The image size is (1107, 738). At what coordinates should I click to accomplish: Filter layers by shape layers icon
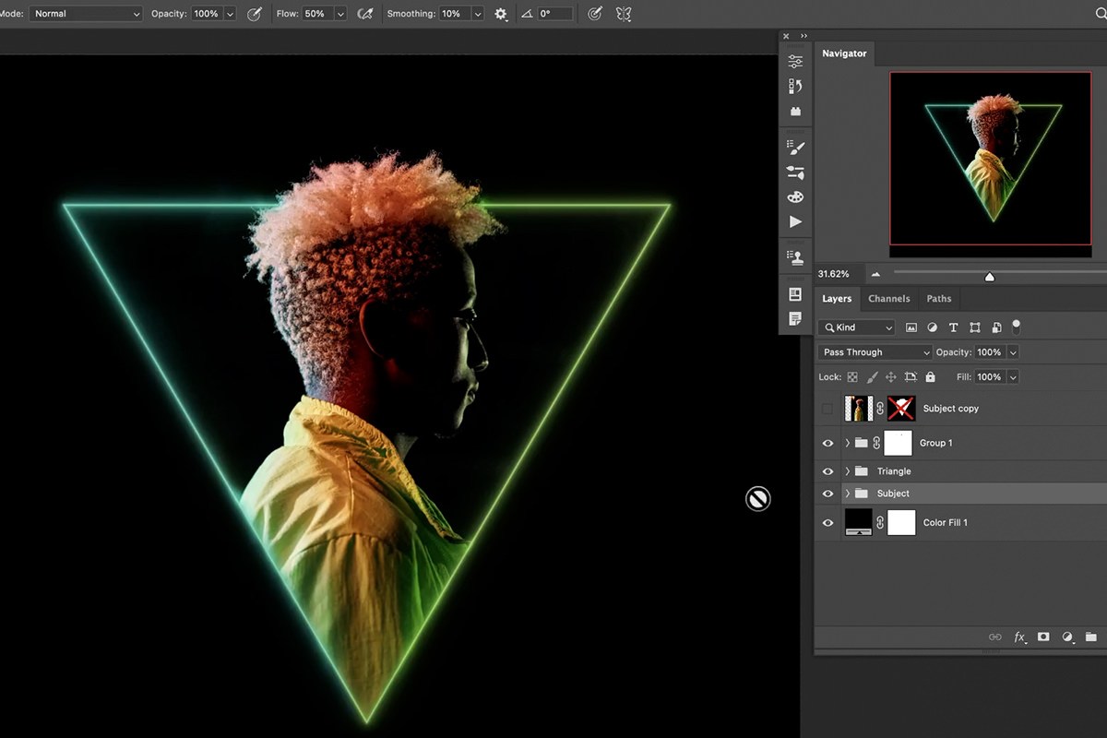coord(975,327)
